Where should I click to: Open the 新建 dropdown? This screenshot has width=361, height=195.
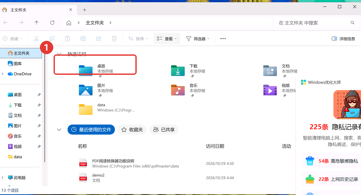(13, 39)
